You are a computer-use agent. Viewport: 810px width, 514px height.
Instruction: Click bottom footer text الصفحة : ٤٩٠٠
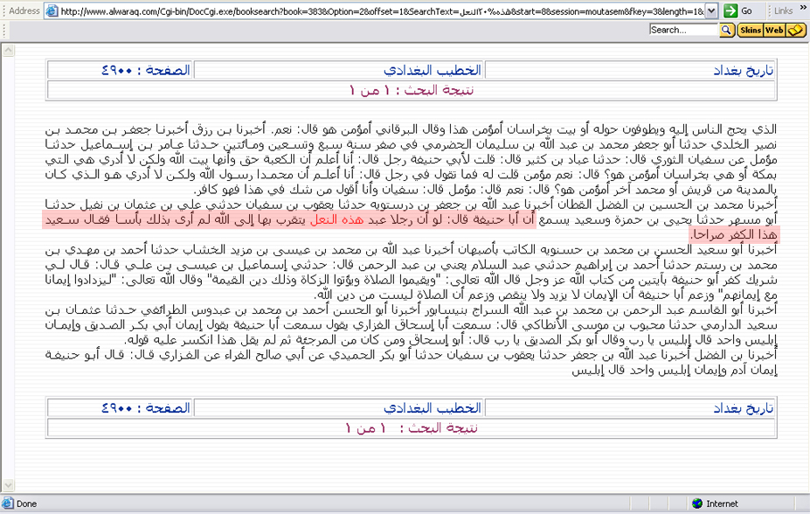pos(146,408)
